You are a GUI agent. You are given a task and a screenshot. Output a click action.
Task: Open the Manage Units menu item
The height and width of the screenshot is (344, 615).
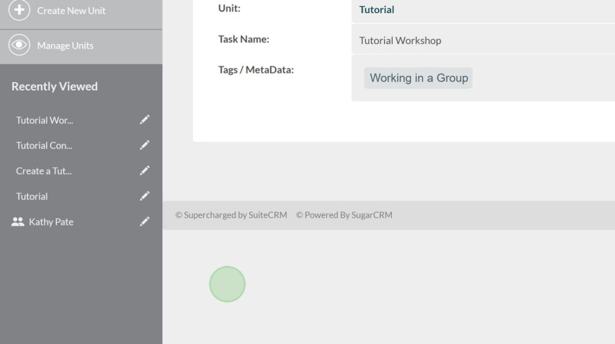[x=65, y=46]
